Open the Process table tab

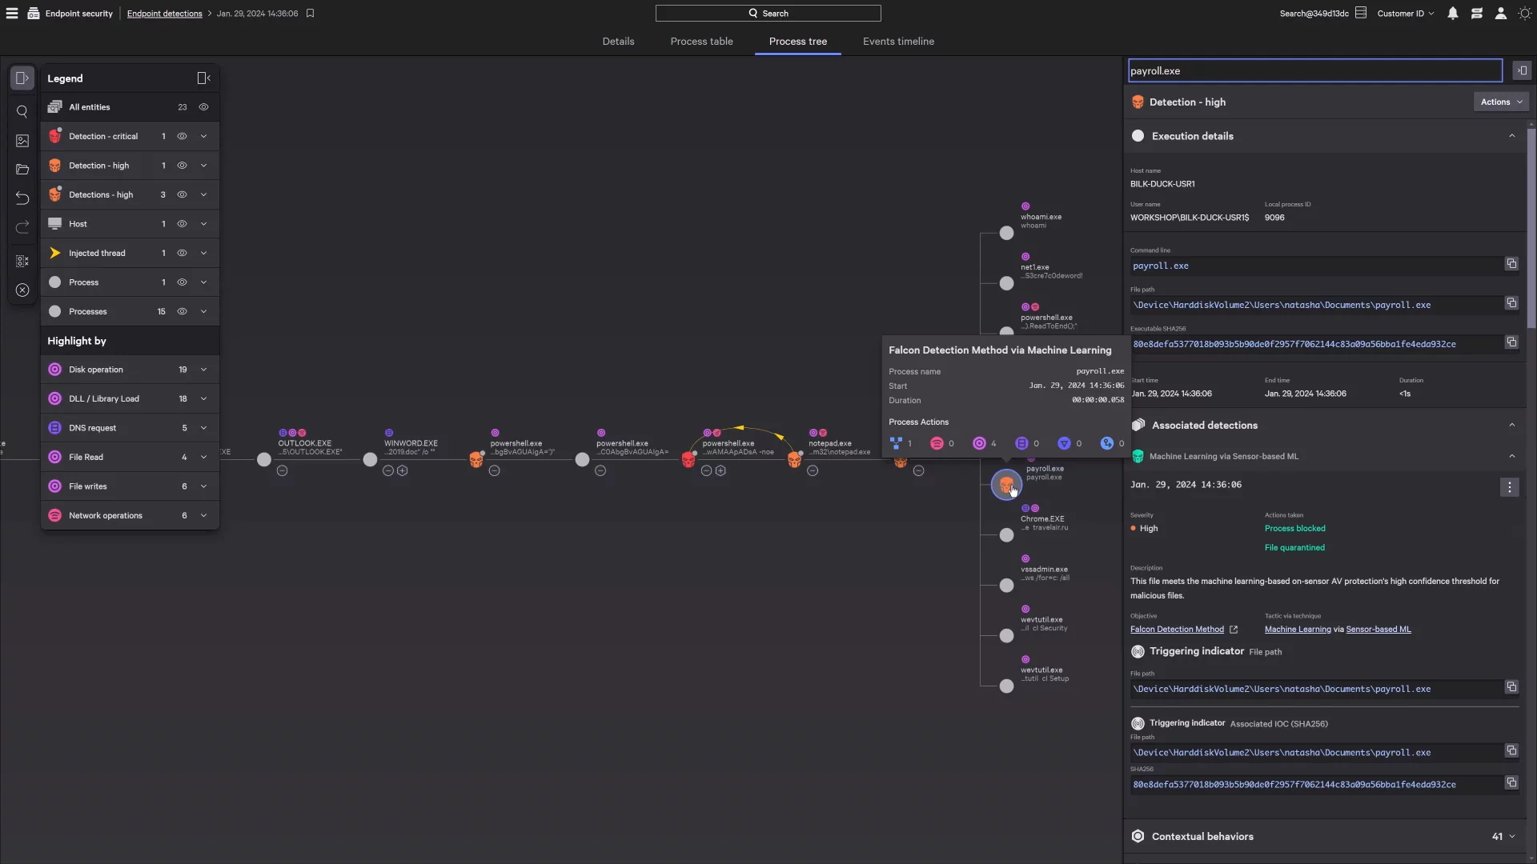click(701, 42)
